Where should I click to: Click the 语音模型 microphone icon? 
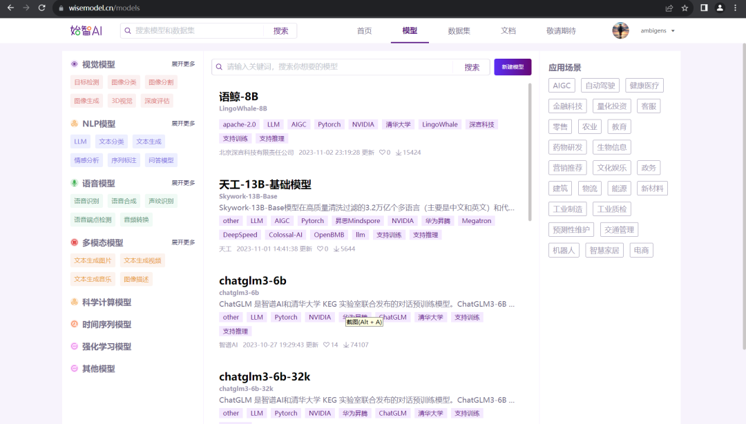[74, 183]
